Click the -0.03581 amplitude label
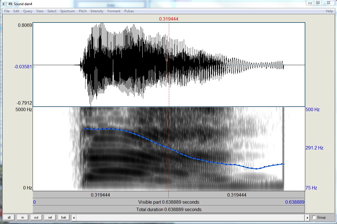This screenshot has height=224, width=337. 23,67
